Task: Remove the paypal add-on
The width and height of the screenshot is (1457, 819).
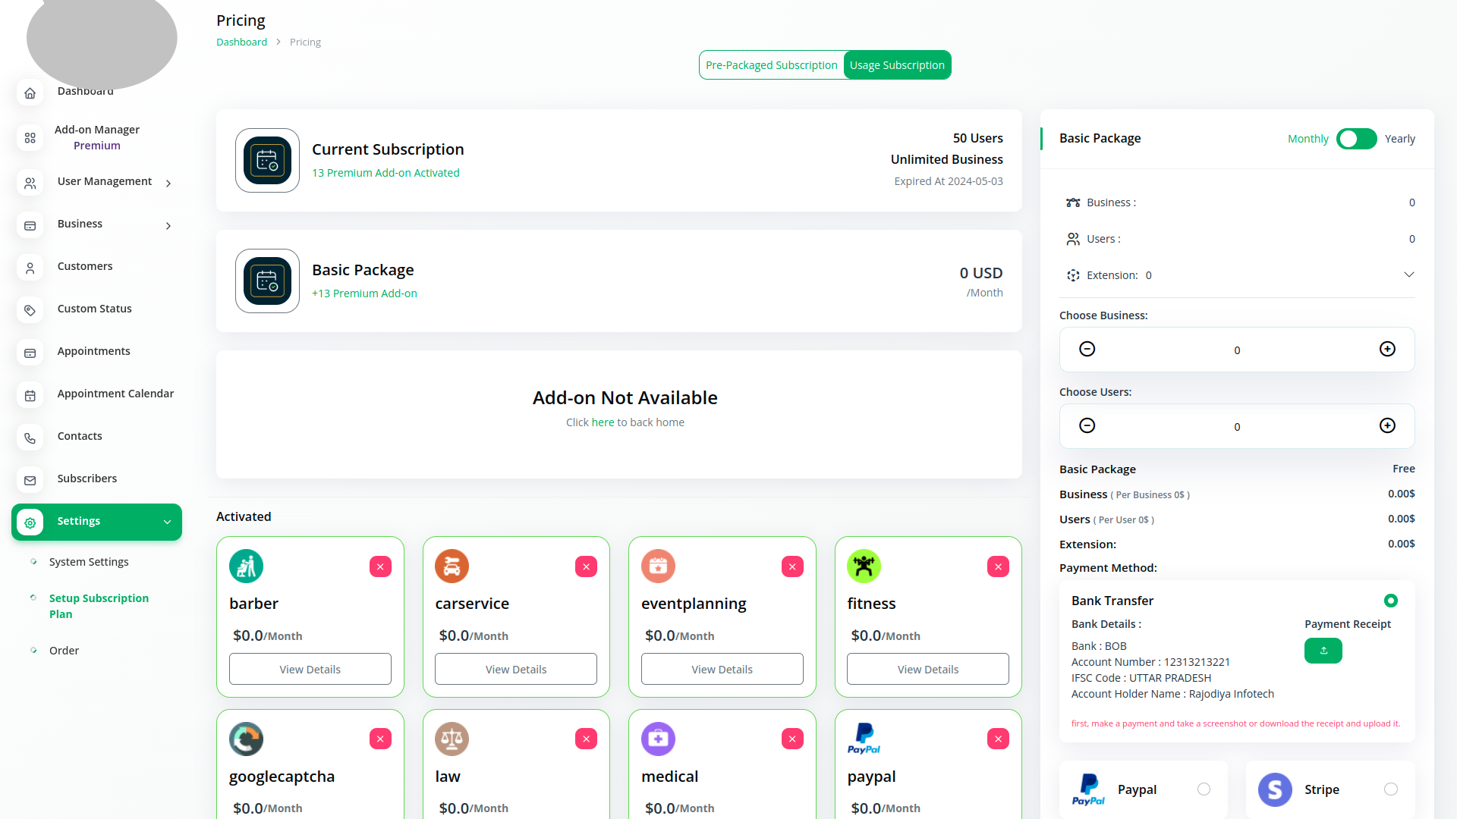Action: [998, 739]
